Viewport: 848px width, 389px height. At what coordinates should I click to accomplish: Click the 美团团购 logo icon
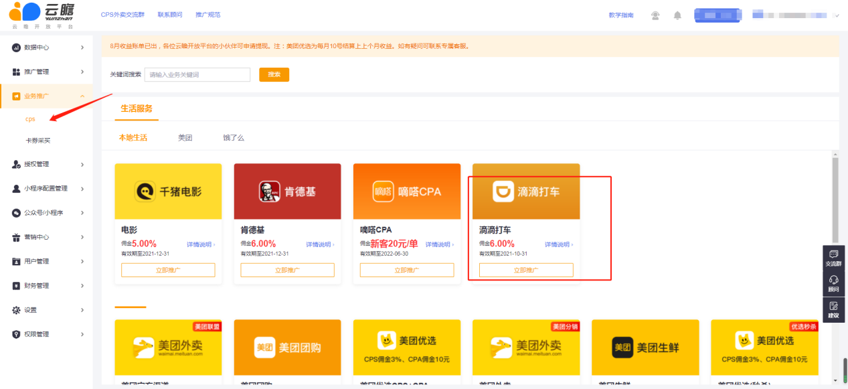pos(264,347)
